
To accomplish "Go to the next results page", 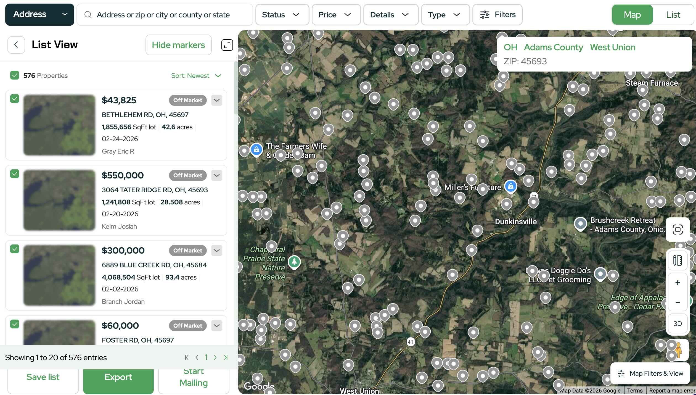I will (215, 357).
